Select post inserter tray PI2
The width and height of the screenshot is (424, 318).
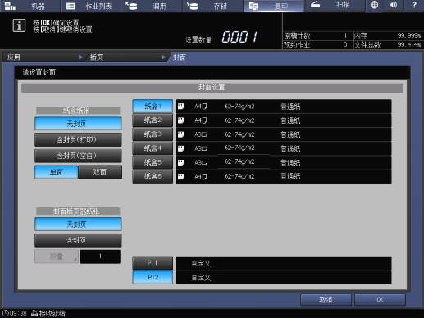(x=153, y=277)
